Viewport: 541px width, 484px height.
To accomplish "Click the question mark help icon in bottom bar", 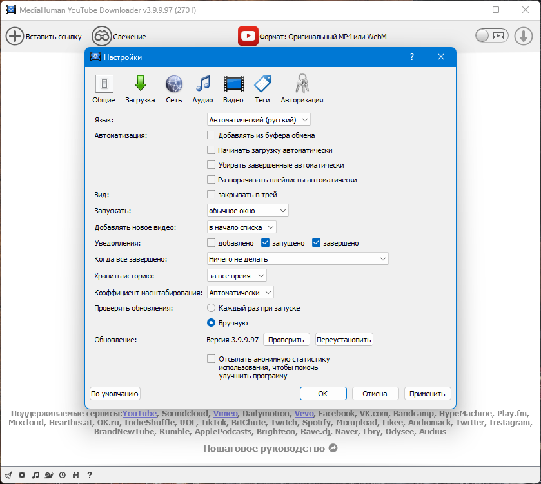I will click(90, 475).
